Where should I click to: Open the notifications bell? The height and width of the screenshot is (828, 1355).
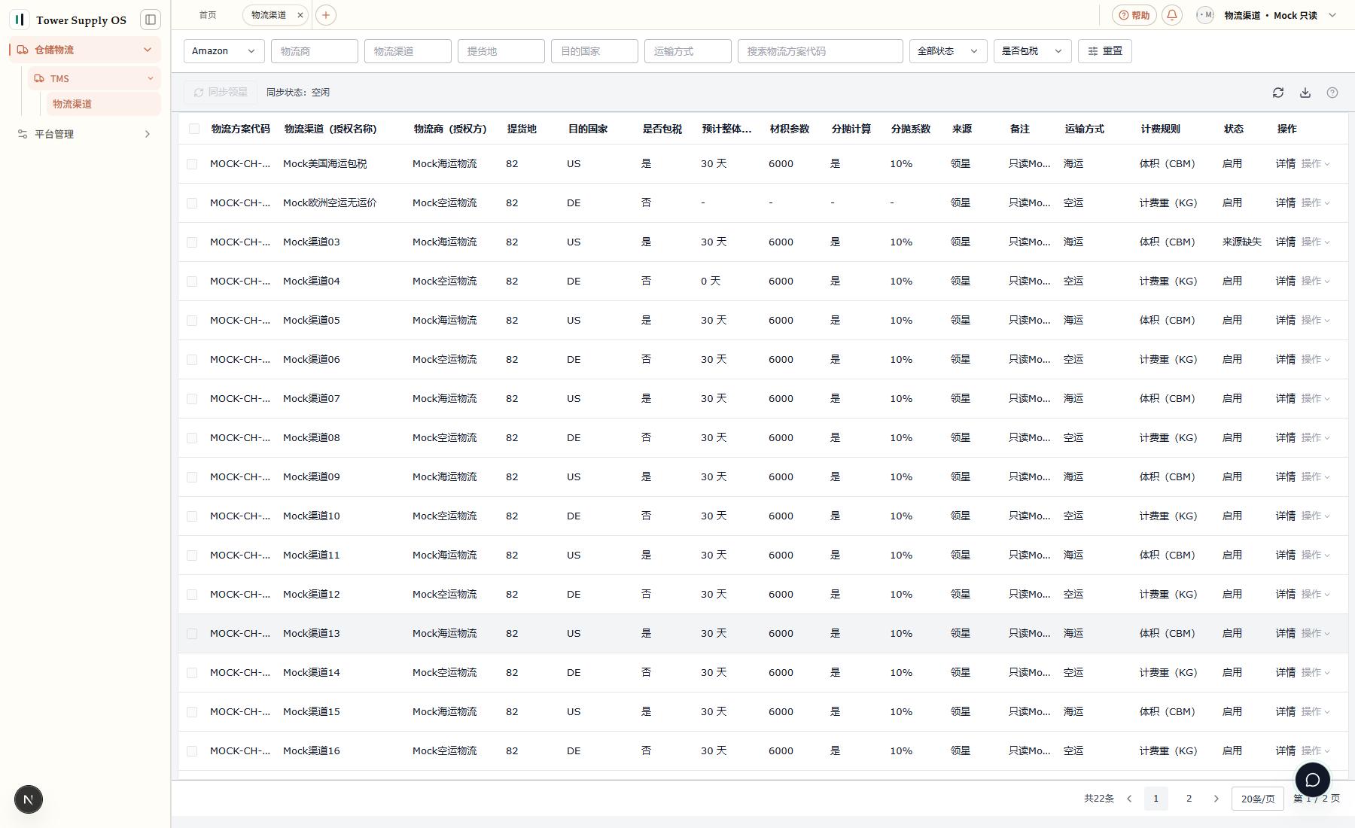[x=1171, y=15]
